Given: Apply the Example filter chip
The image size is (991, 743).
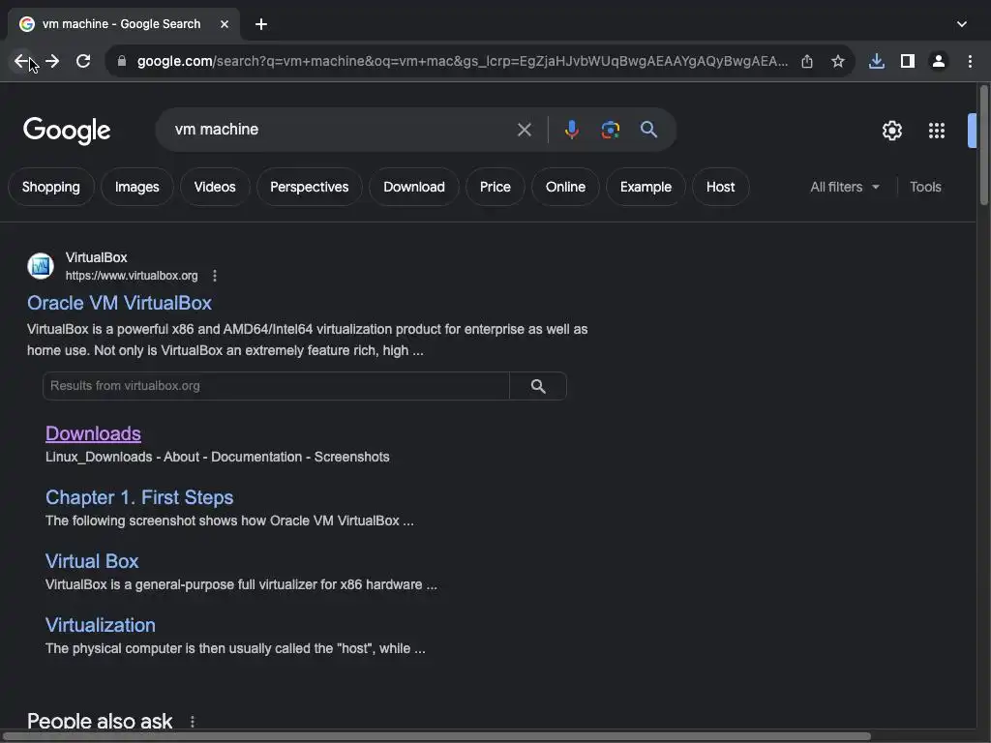Looking at the screenshot, I should [646, 187].
